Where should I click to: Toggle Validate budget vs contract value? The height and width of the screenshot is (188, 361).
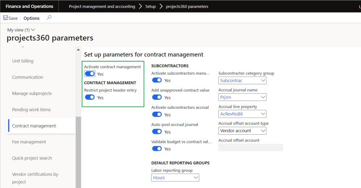157,149
